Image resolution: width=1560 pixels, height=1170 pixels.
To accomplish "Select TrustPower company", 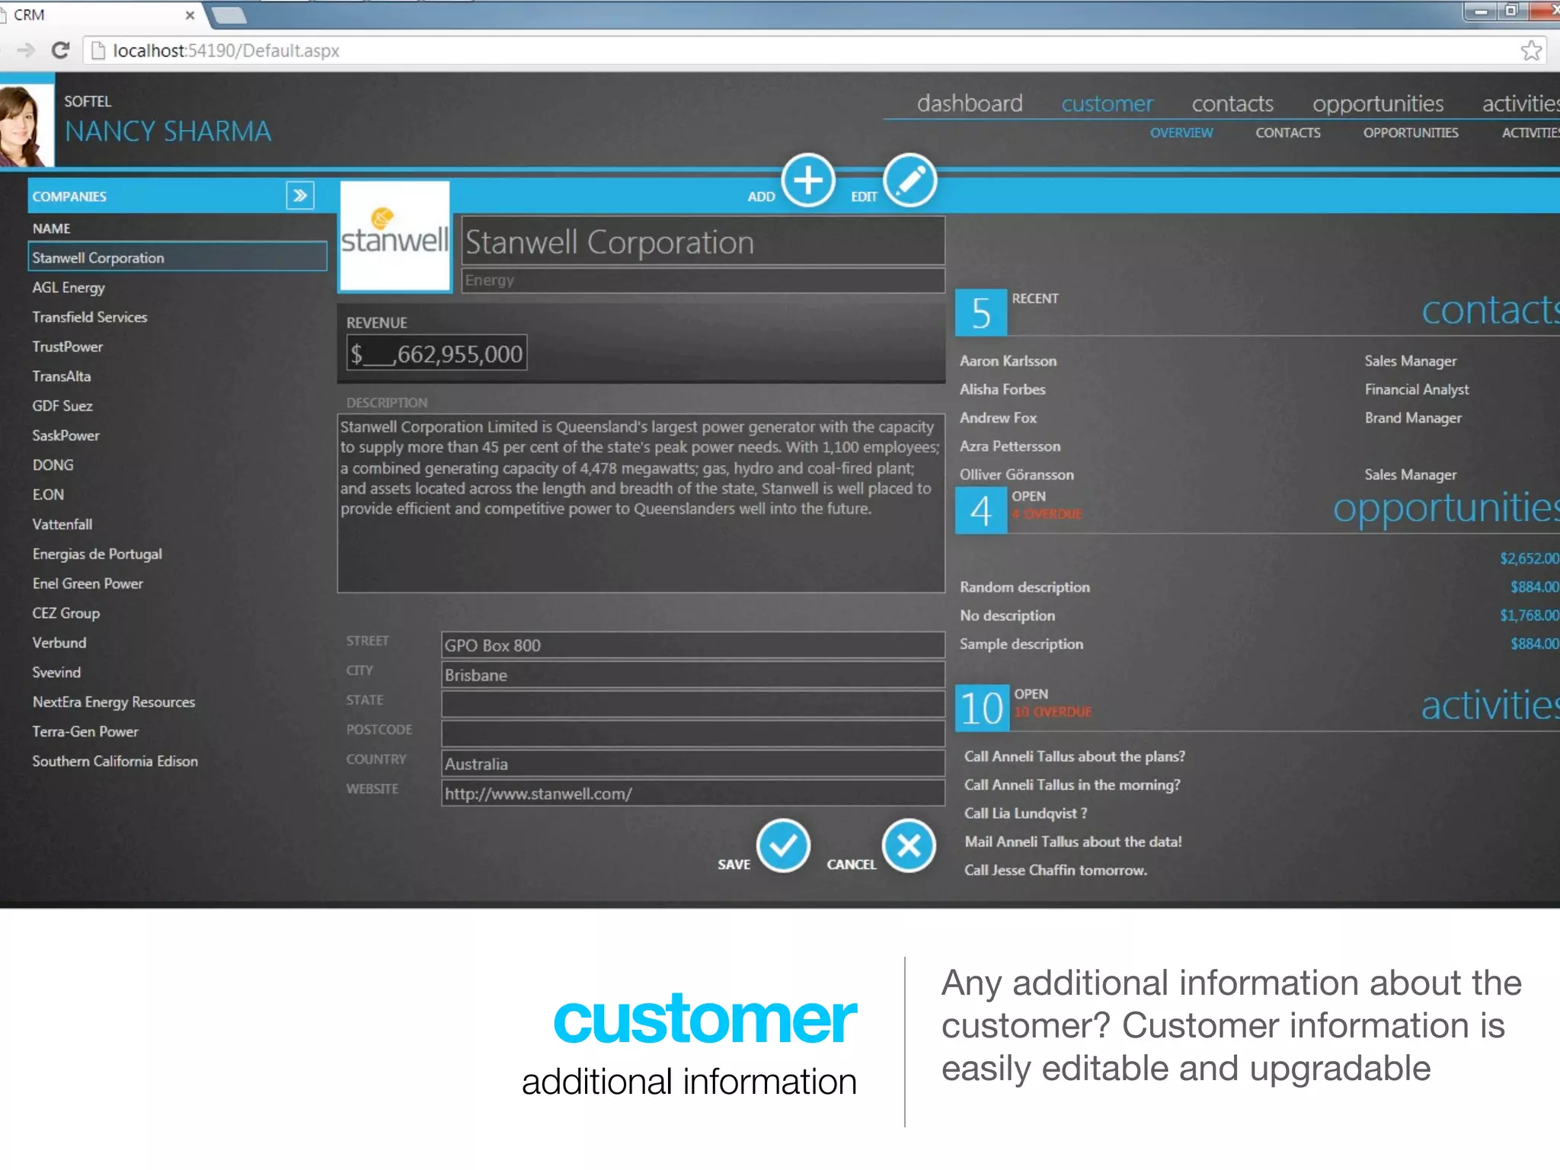I will [x=68, y=347].
